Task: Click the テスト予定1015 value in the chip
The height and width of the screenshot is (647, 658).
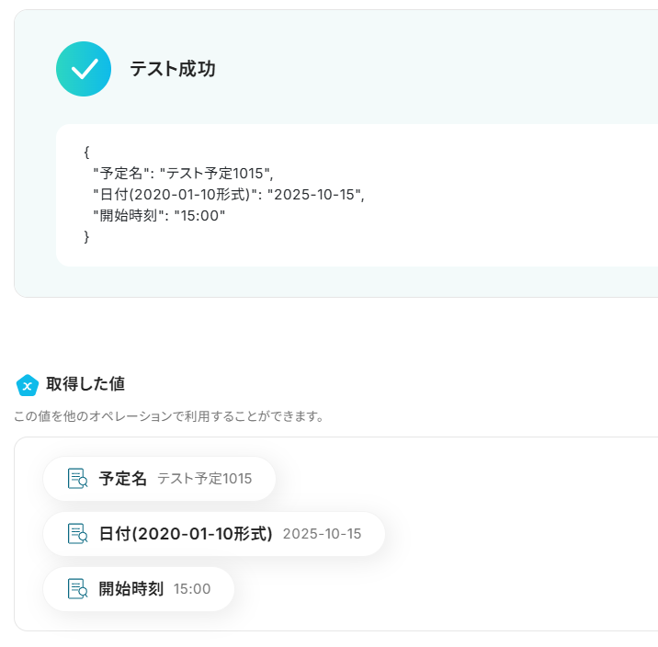Action: tap(204, 479)
